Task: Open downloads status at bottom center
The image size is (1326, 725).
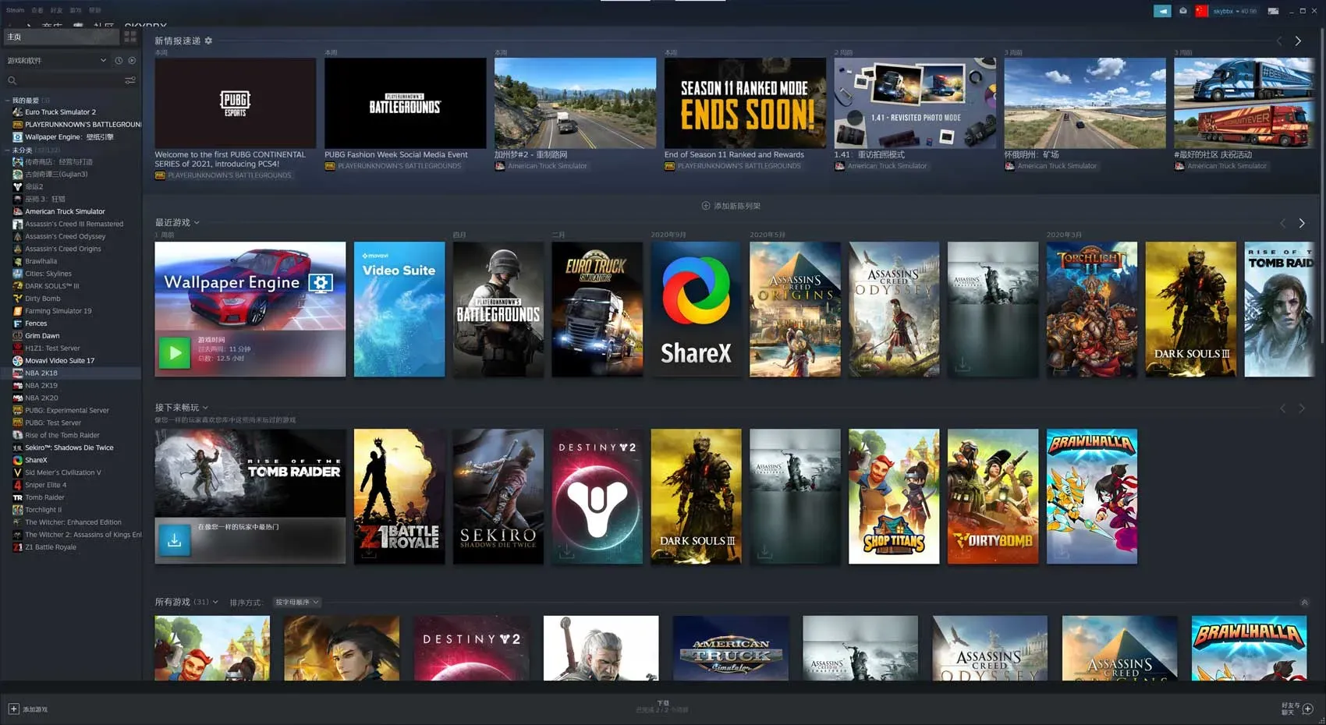Action: click(x=662, y=706)
